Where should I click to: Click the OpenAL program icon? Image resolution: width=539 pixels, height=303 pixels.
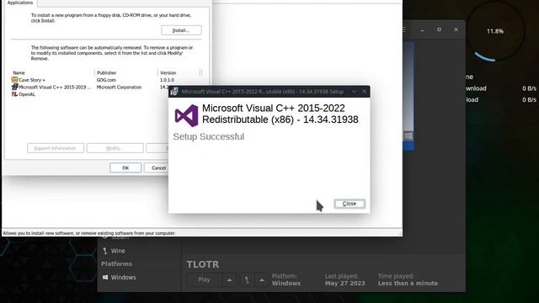tap(14, 94)
